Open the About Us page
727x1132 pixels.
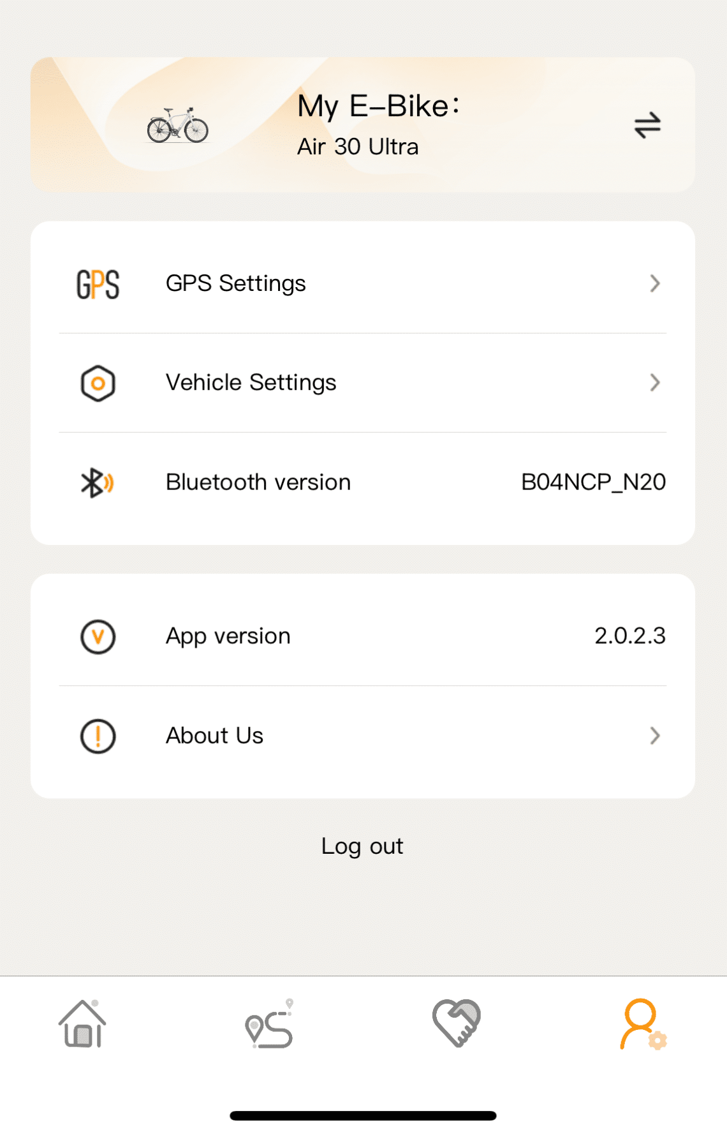(214, 736)
